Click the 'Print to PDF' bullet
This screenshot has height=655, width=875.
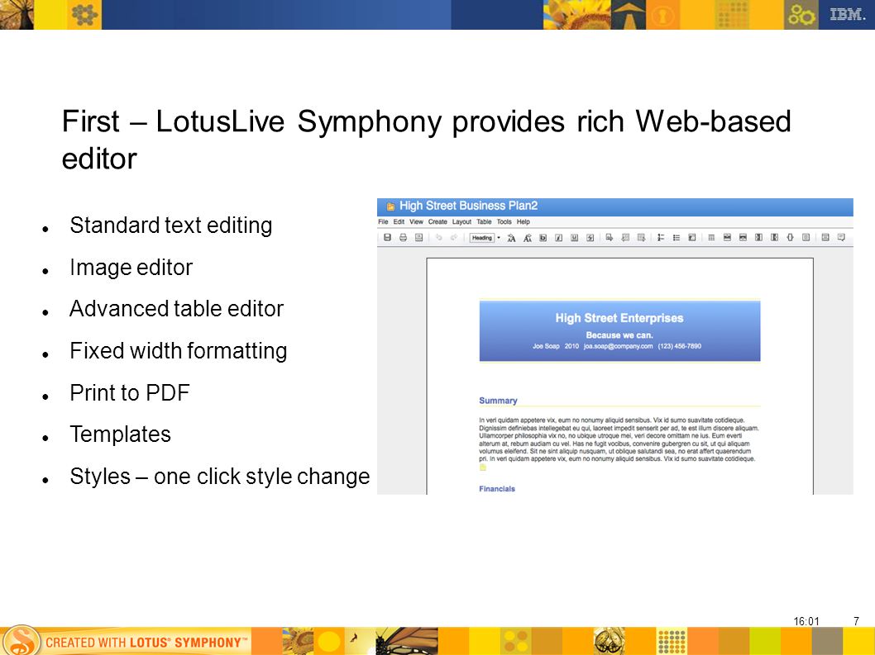[x=130, y=393]
